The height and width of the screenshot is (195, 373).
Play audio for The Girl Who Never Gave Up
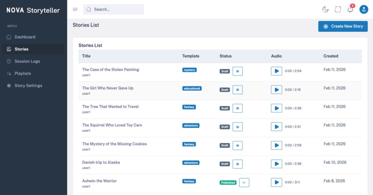point(276,90)
